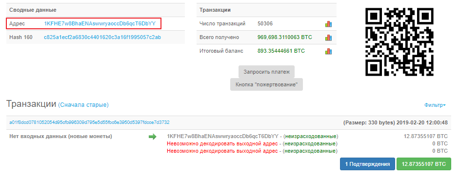Screen dimensions: 459x181
Task: Click first неизрасходованные link
Action: (x=311, y=137)
